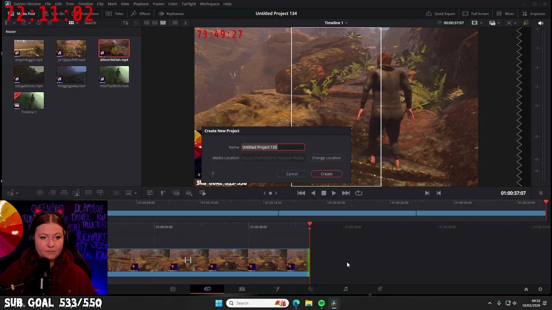
Task: Open Microsoft Edge from the taskbar
Action: pos(296,303)
